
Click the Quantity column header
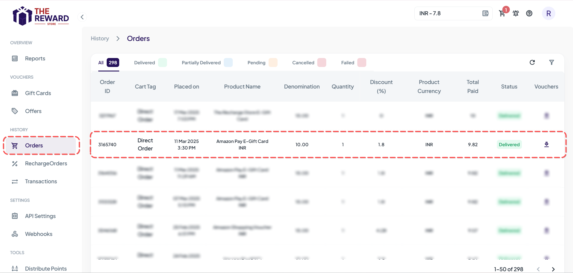tap(343, 86)
